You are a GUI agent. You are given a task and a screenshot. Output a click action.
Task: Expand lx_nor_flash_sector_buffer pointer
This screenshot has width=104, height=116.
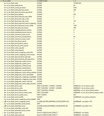3,97
